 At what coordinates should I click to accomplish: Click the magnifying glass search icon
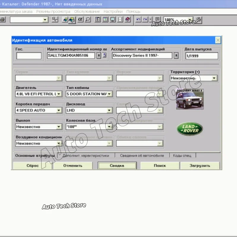click(x=88, y=20)
